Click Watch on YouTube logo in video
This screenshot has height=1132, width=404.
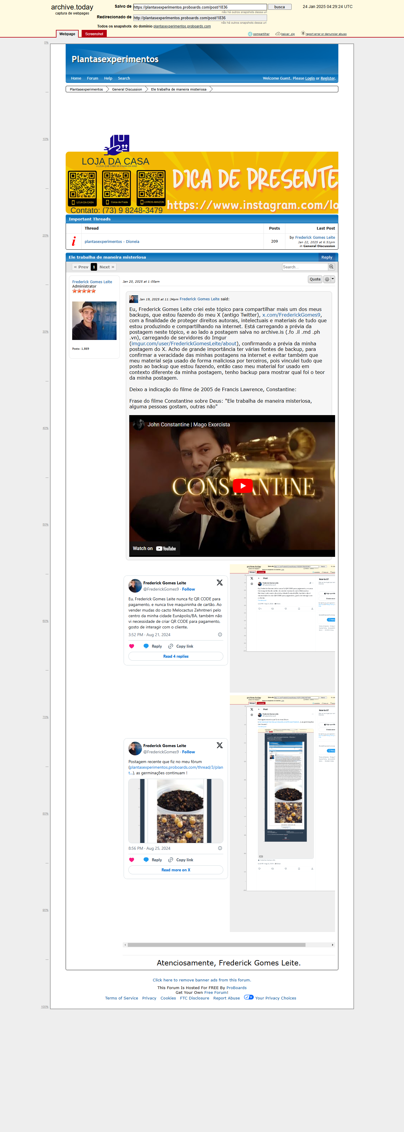166,549
